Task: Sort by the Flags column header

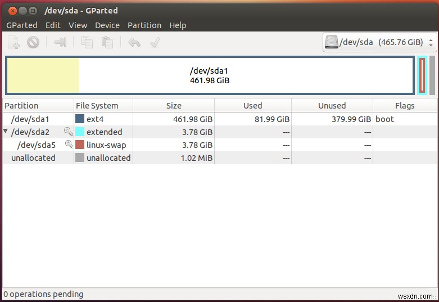Action: (405, 106)
